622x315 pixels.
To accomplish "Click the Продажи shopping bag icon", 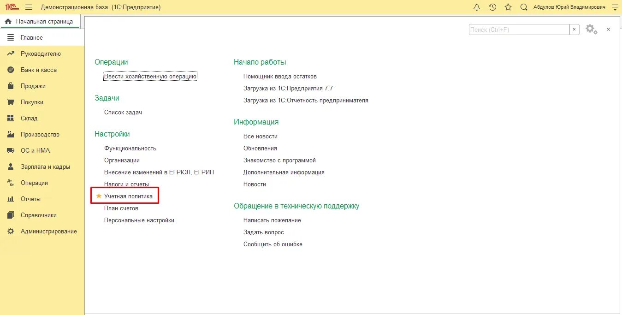I will click(11, 86).
